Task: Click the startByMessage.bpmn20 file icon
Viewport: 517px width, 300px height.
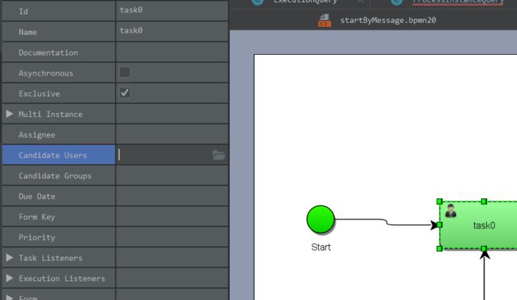Action: pos(325,21)
